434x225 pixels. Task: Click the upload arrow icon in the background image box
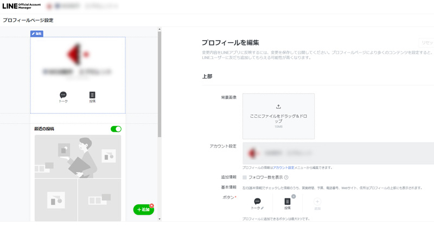(278, 107)
